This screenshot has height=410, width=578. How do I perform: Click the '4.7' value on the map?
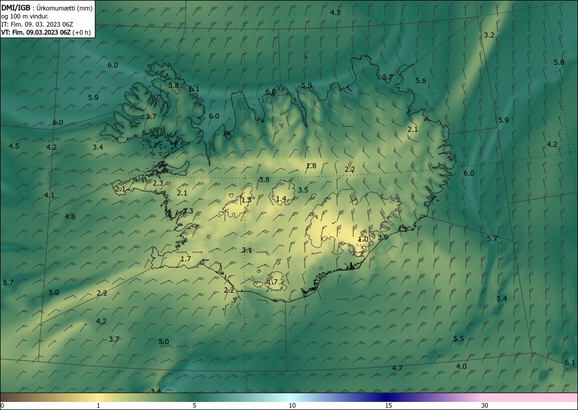coord(397,368)
